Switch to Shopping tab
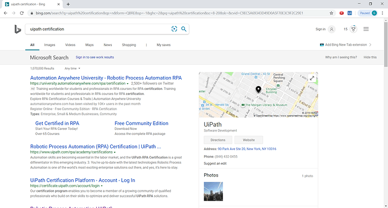Image resolution: width=388 pixels, height=208 pixels. coord(129,45)
